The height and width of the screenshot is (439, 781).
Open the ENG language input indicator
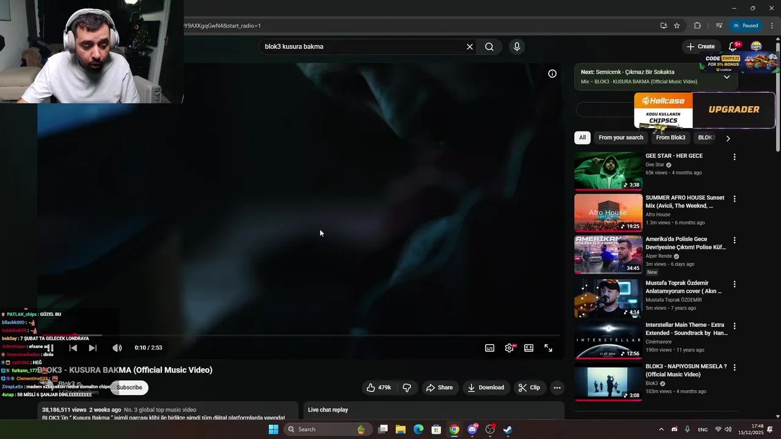(703, 429)
